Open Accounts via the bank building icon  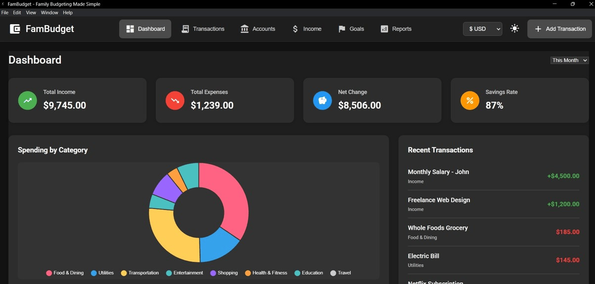[244, 29]
